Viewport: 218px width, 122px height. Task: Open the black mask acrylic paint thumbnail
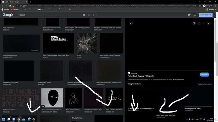[52, 98]
